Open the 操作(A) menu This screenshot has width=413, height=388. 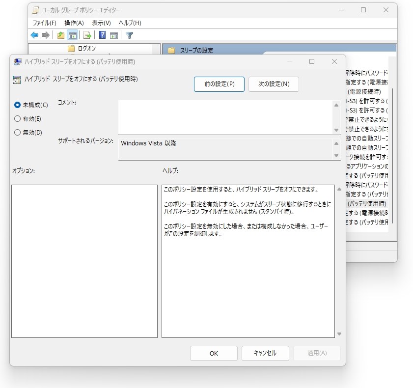74,23
